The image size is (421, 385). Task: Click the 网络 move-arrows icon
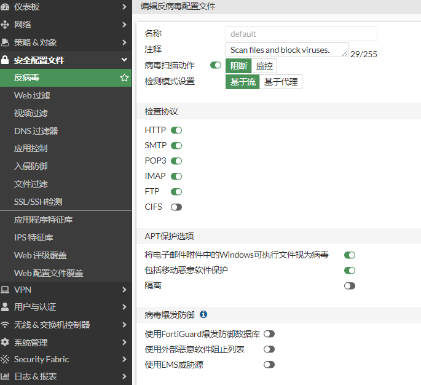point(6,25)
